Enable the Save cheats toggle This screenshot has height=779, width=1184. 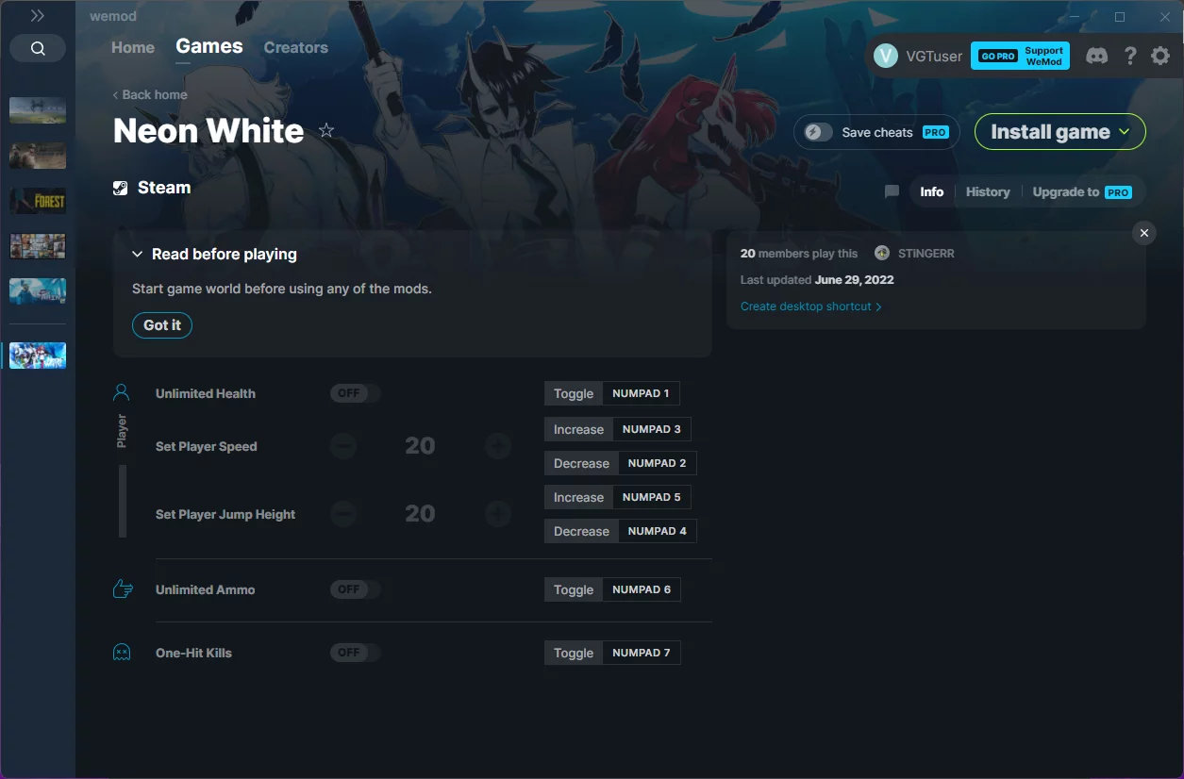(818, 132)
